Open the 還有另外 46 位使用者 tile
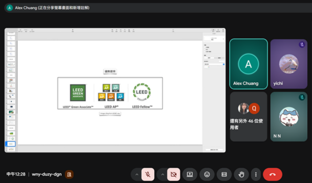 pyautogui.click(x=248, y=116)
